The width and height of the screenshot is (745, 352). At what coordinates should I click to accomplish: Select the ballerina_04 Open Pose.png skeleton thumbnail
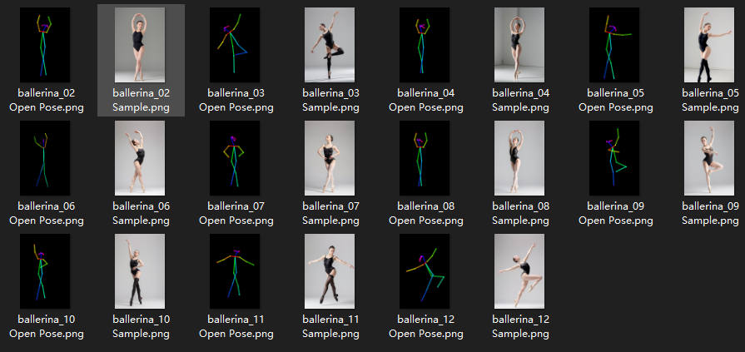click(x=425, y=45)
